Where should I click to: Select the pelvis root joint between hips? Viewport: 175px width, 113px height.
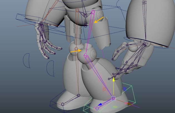[85, 16]
